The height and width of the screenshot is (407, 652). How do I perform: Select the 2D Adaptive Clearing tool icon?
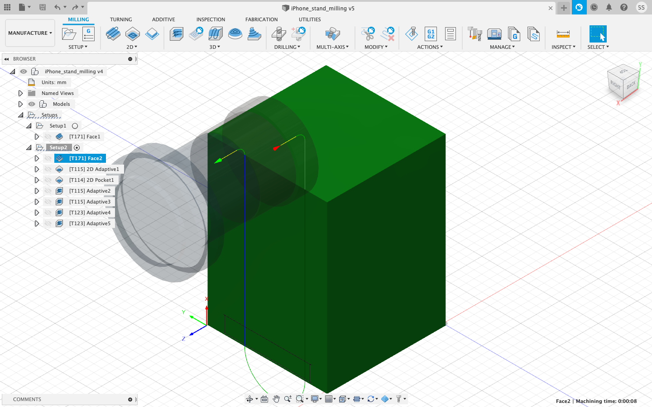[x=133, y=34]
